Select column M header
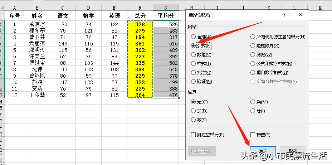The image size is (332, 165). pos(320,8)
